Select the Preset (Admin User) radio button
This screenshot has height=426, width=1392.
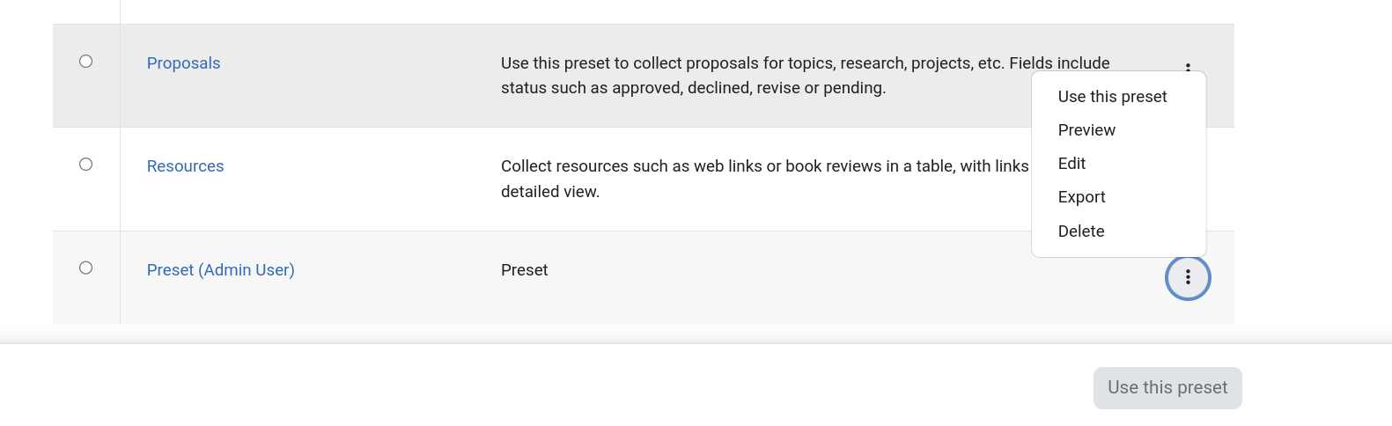click(x=85, y=268)
